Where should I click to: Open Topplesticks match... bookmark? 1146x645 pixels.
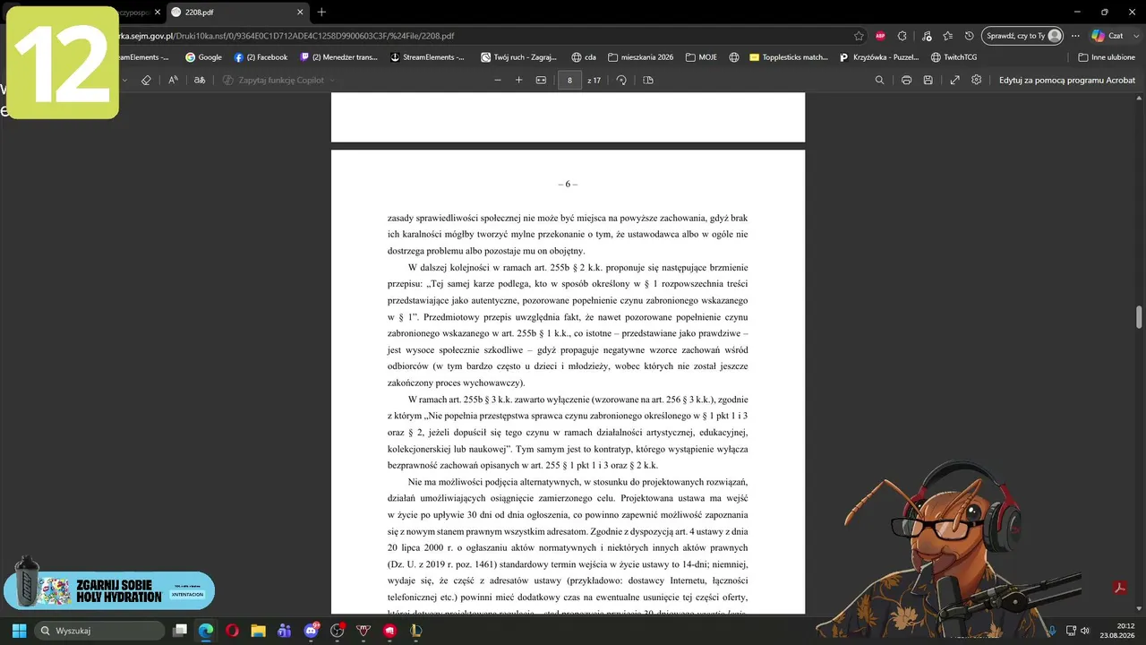point(789,56)
